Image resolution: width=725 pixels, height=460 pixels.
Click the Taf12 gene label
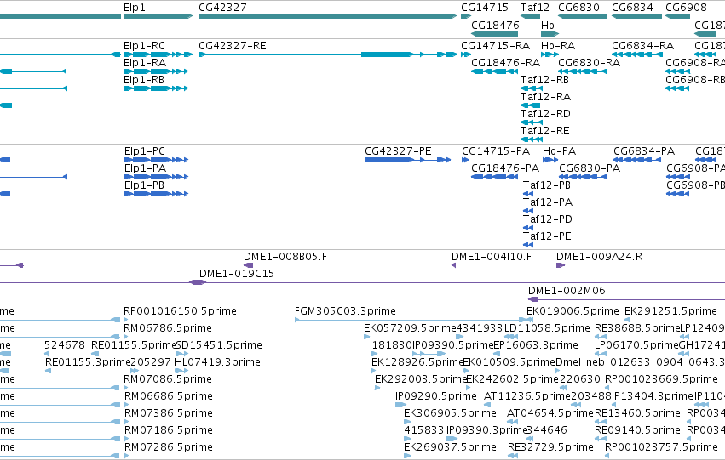click(x=534, y=8)
